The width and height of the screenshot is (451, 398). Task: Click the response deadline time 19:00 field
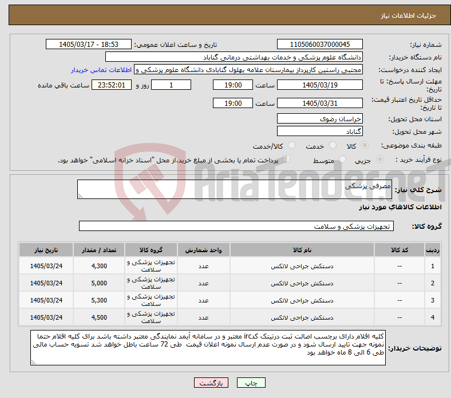click(233, 85)
